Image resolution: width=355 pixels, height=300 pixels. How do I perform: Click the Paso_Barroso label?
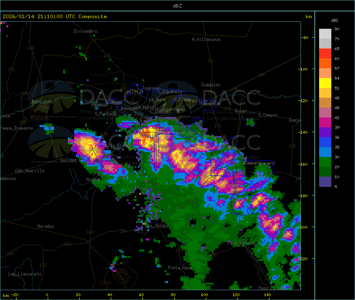click(x=241, y=244)
